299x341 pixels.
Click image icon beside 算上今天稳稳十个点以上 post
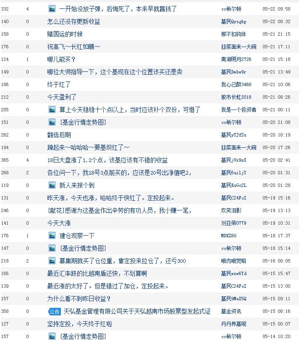point(52,110)
